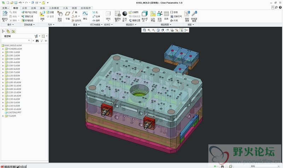The width and height of the screenshot is (283, 168).
Task: Open the 参数 (Parameters) dialog
Action: tap(174, 12)
